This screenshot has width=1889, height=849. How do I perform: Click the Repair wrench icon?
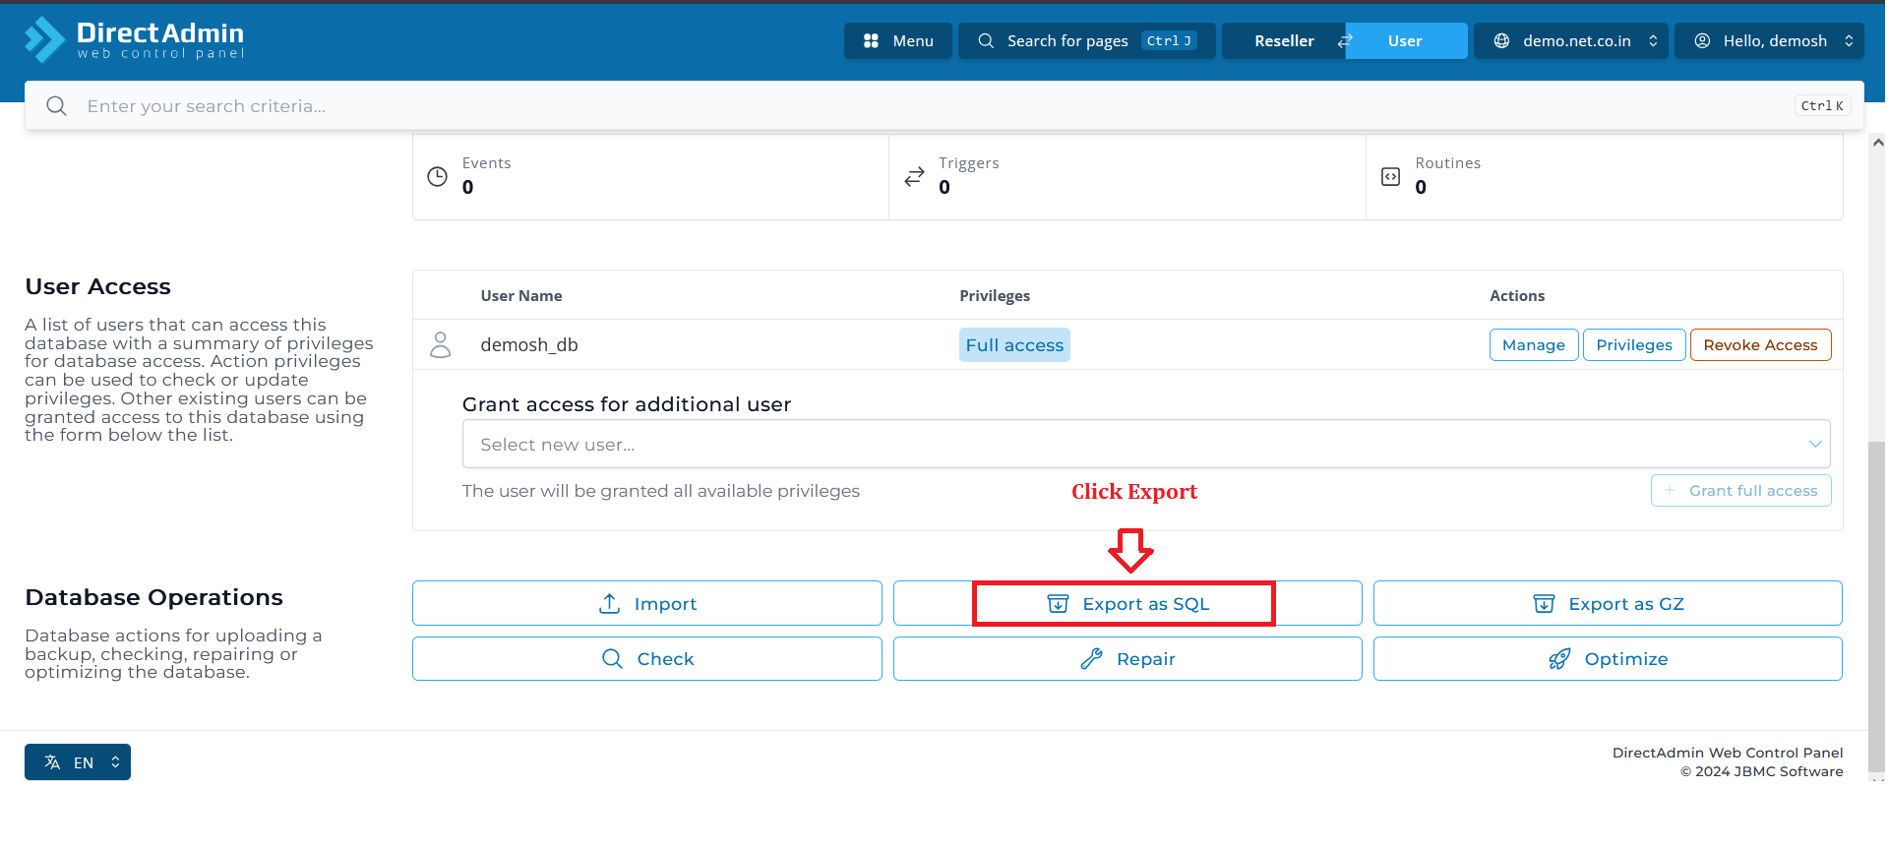coord(1091,659)
